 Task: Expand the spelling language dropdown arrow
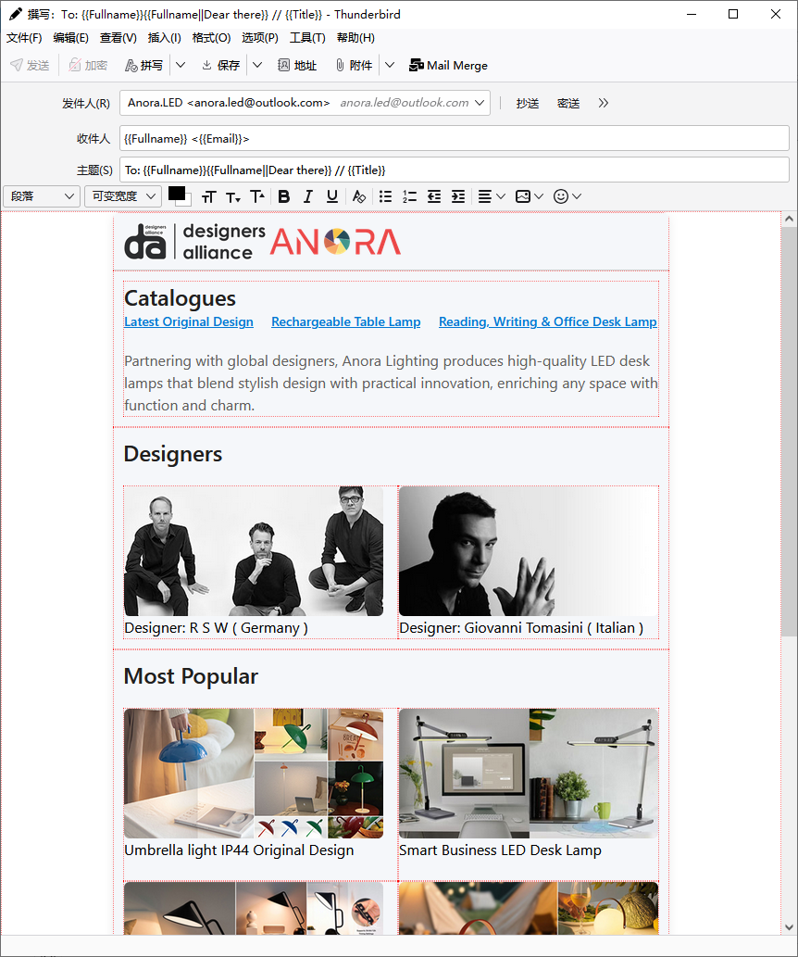point(181,65)
